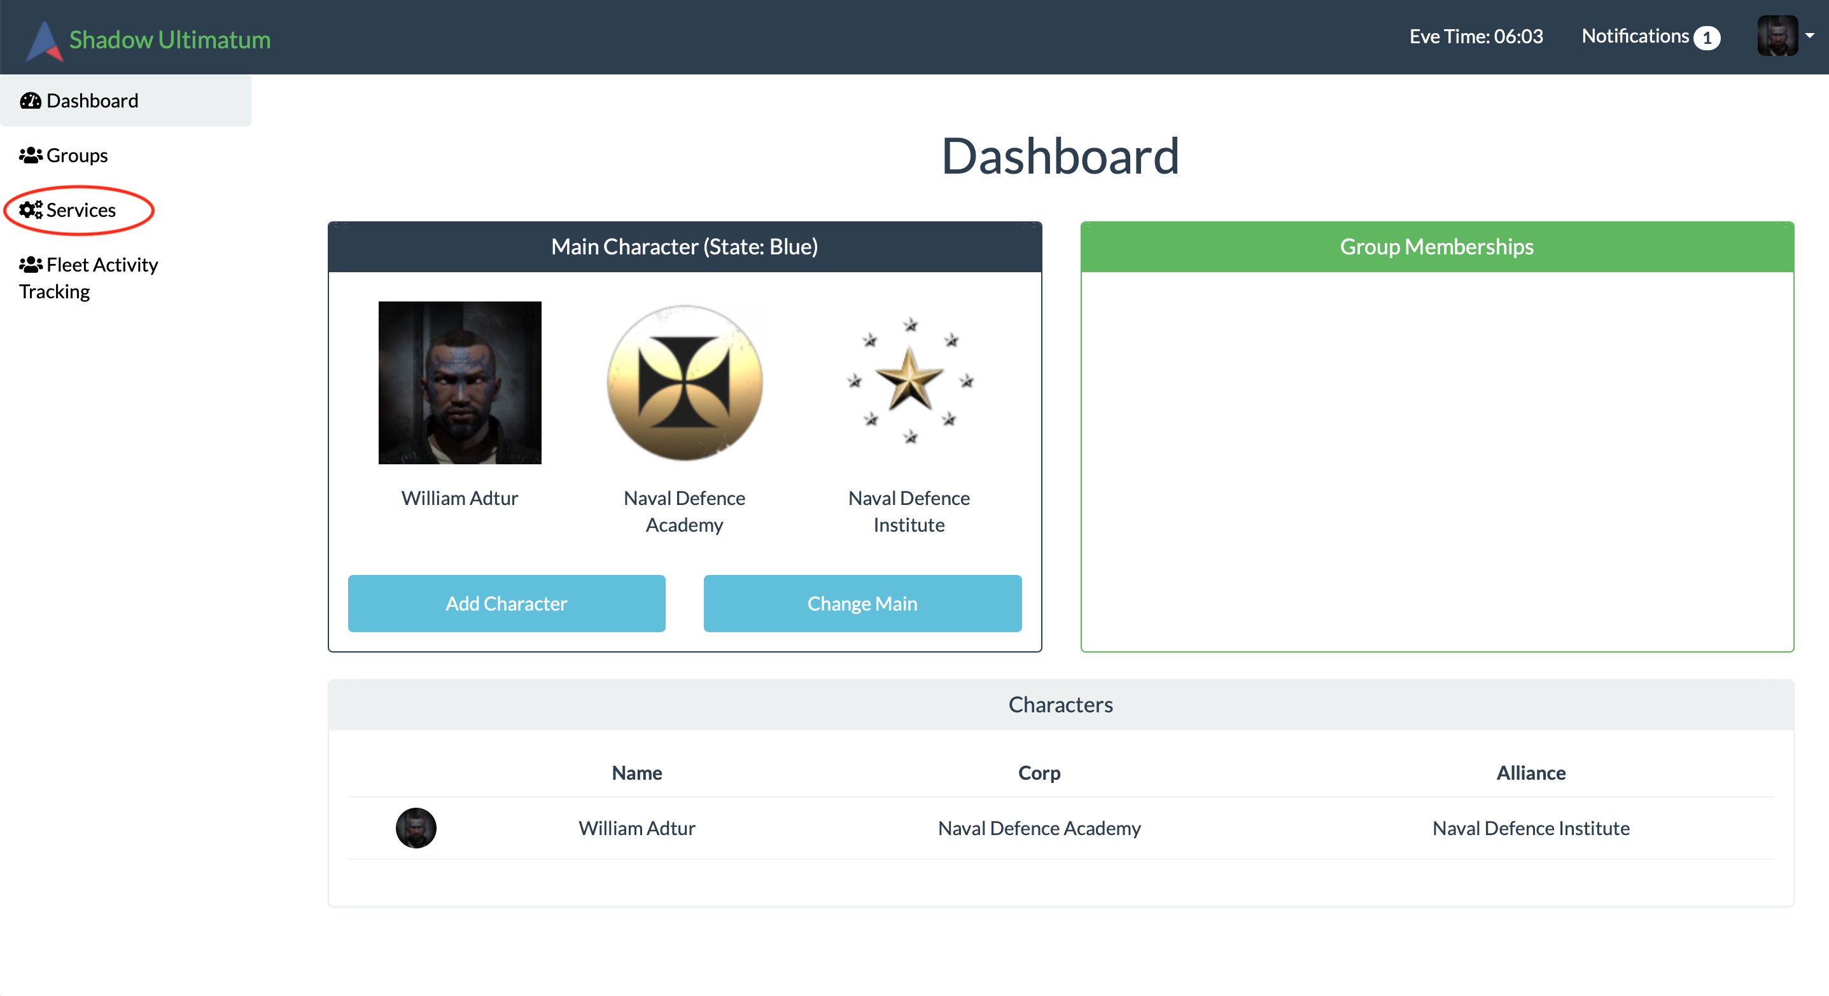Click the Services gears icon
Screen dimensions: 1829x996
click(x=31, y=210)
